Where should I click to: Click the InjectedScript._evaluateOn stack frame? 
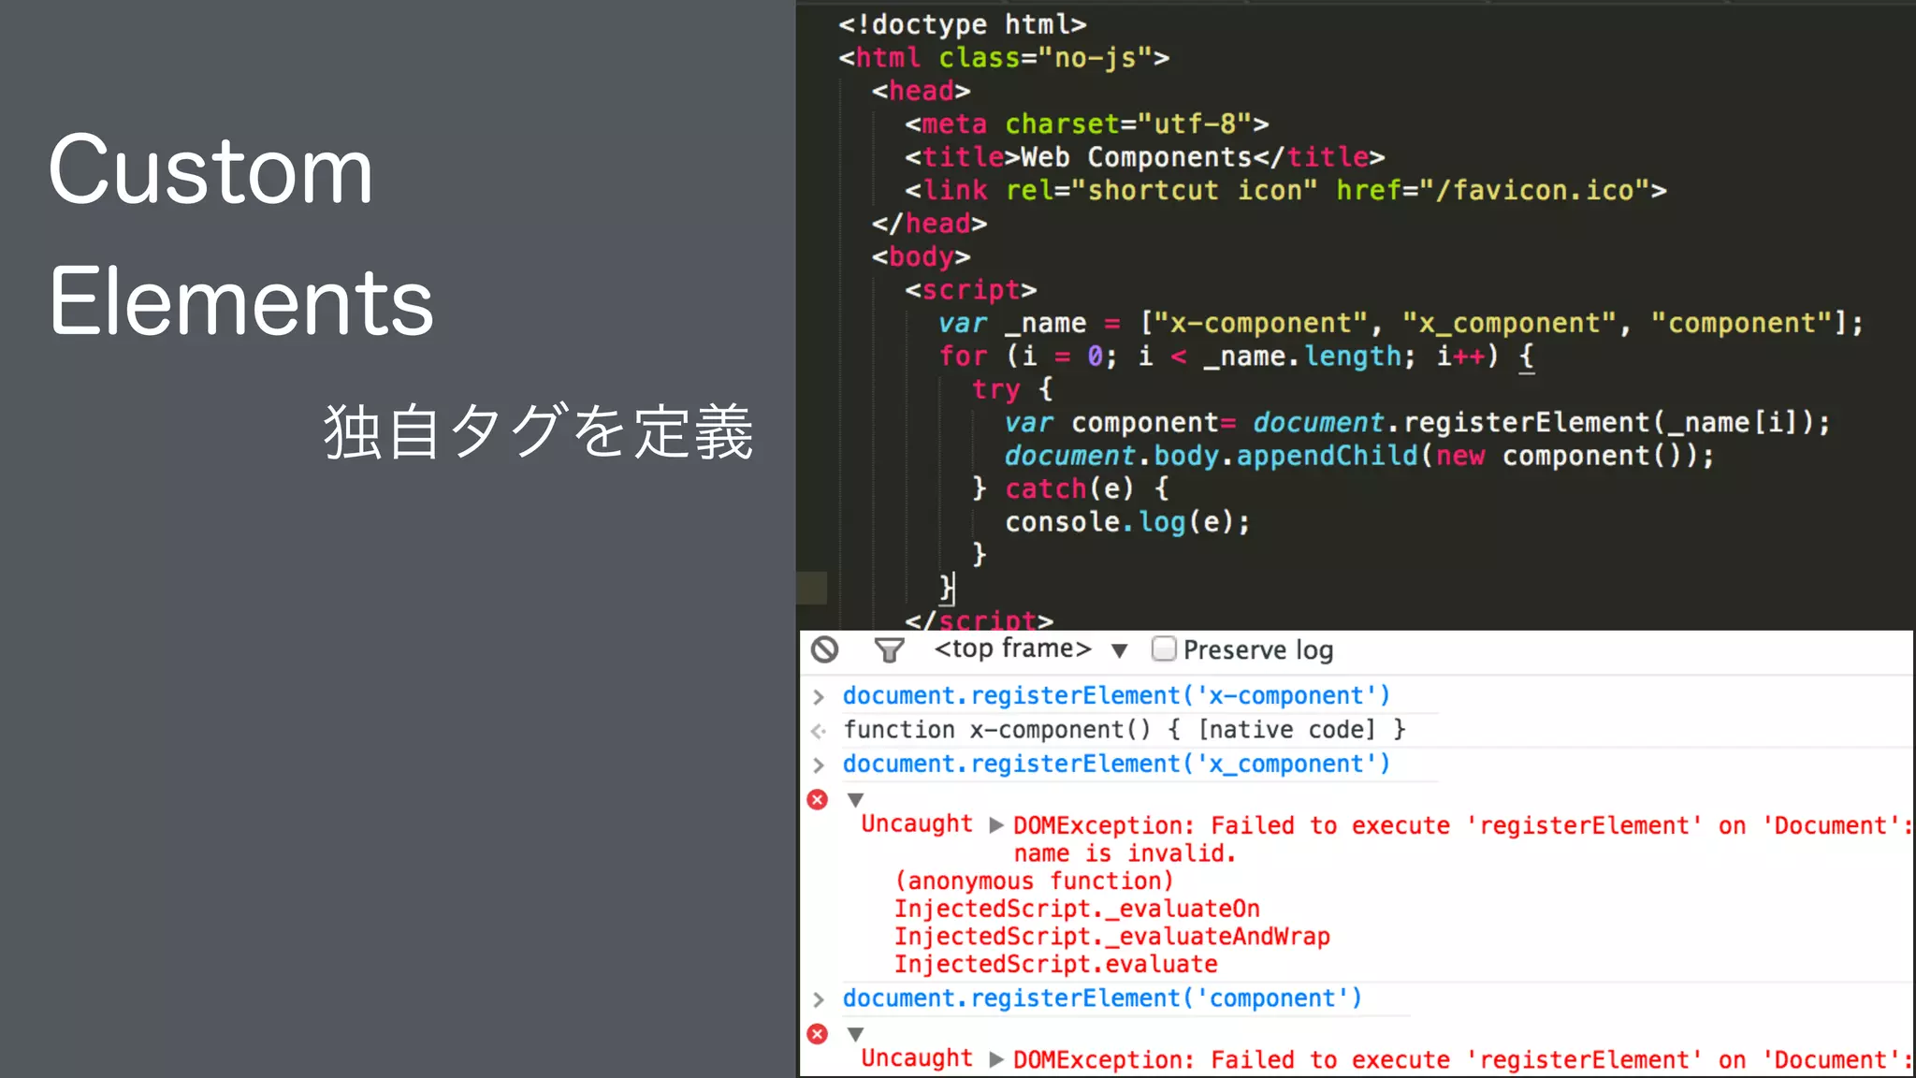click(1077, 909)
